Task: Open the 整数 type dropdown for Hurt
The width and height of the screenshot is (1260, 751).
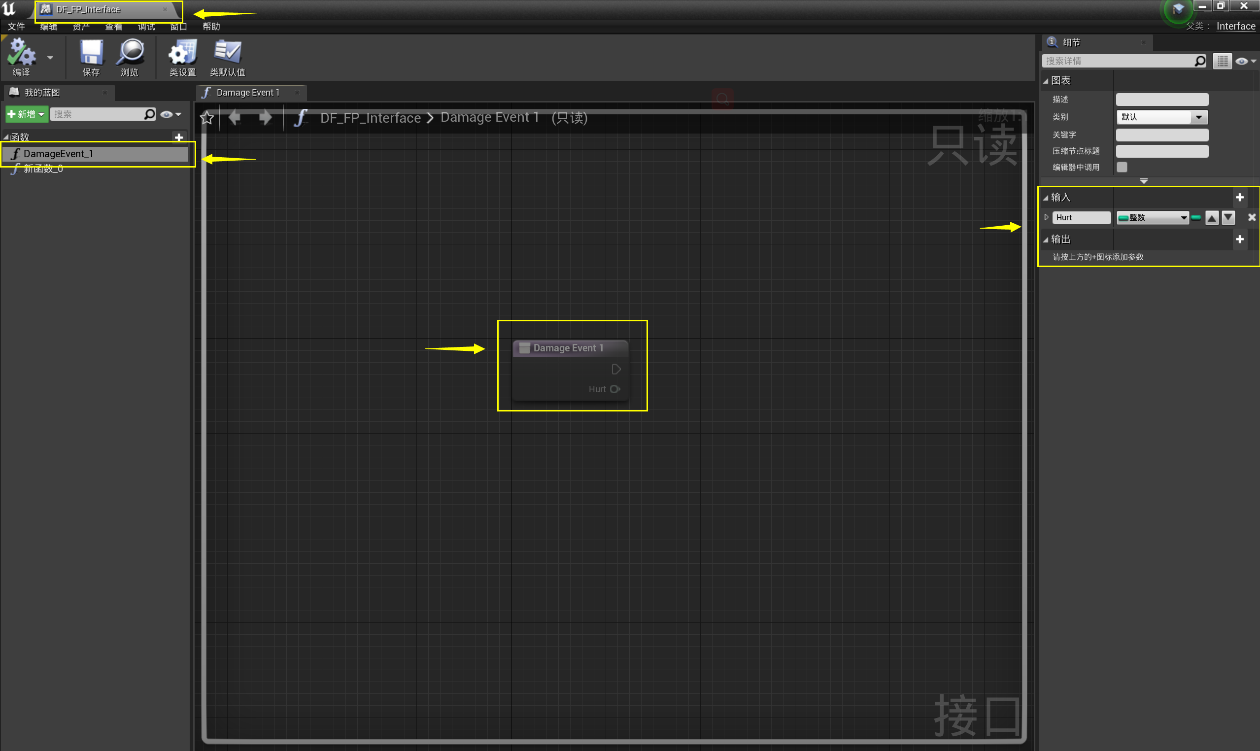Action: 1152,218
